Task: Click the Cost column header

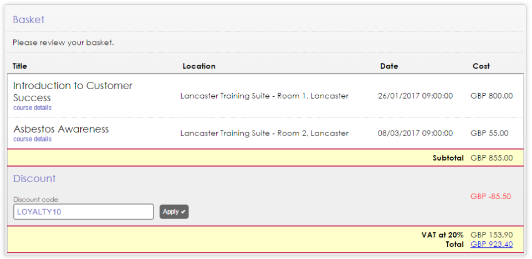Action: coord(481,66)
